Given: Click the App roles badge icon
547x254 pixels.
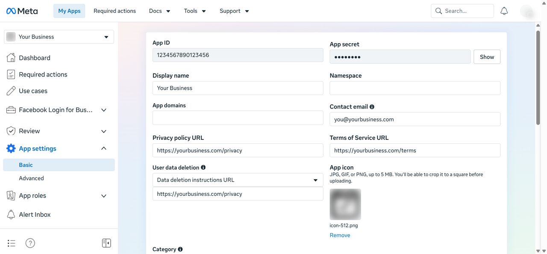Looking at the screenshot, I should click(11, 195).
